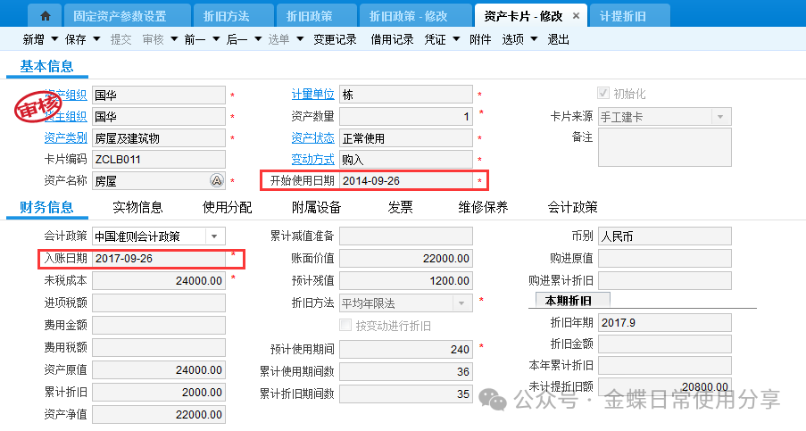Click the home icon tab

pos(46,16)
